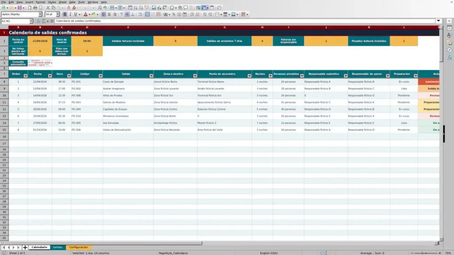454x255 pixels.
Task: Click the Format as Percent icon
Action: coord(174,15)
